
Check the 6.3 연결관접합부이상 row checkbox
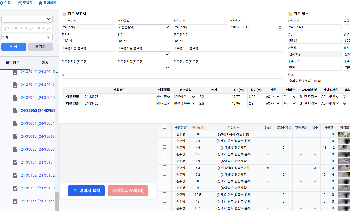(165, 167)
